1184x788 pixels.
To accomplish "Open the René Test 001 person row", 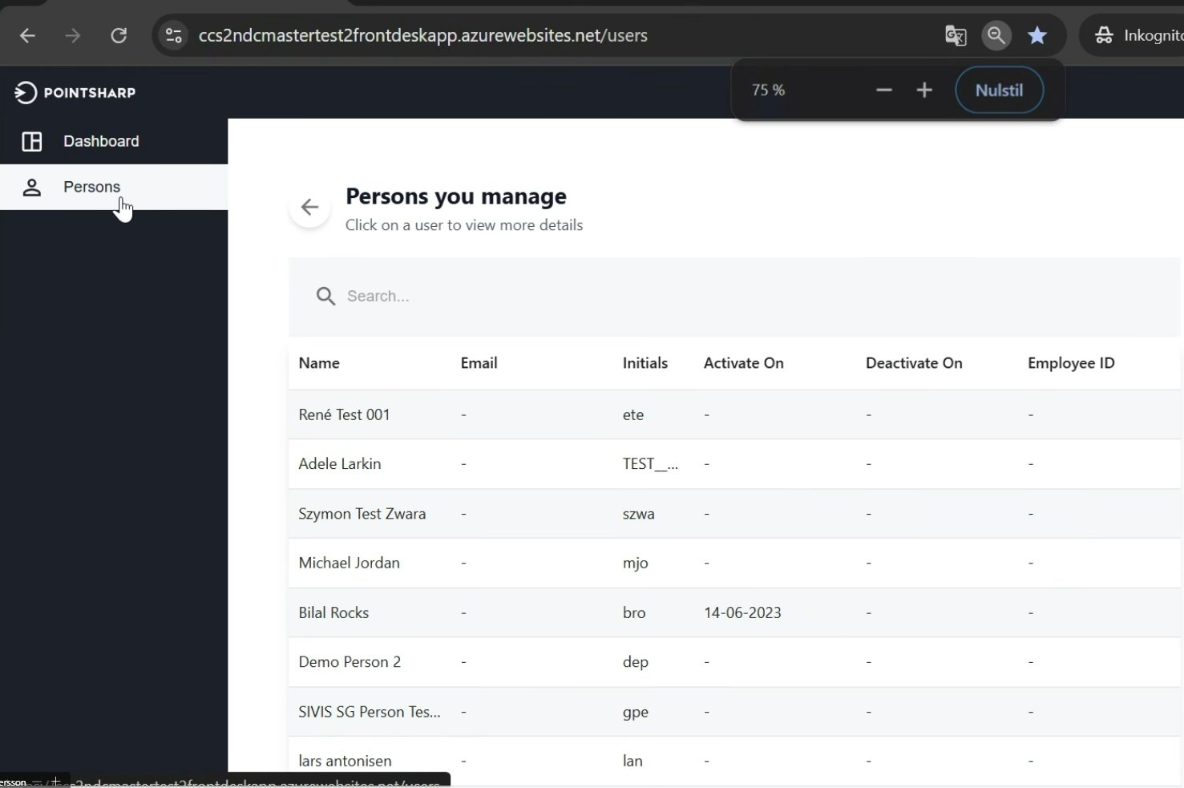I will pos(344,414).
